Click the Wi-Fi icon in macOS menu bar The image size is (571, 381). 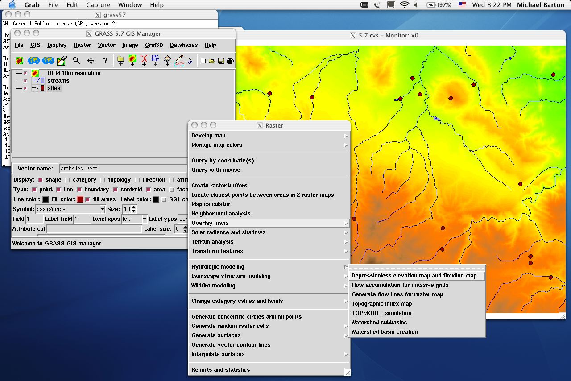point(405,5)
